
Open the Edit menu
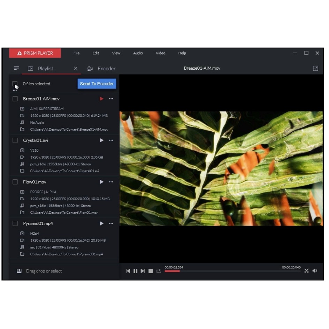tap(96, 53)
